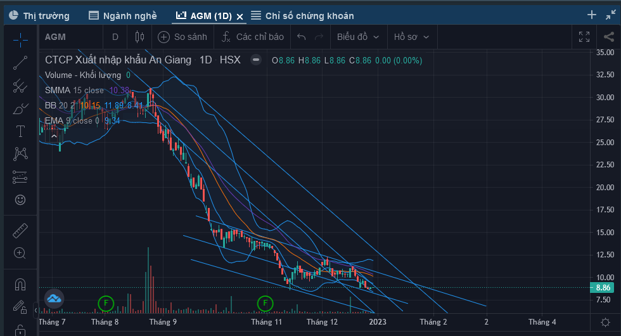Select the trend line drawing tool
Viewport: 621px width, 336px height.
[x=20, y=63]
